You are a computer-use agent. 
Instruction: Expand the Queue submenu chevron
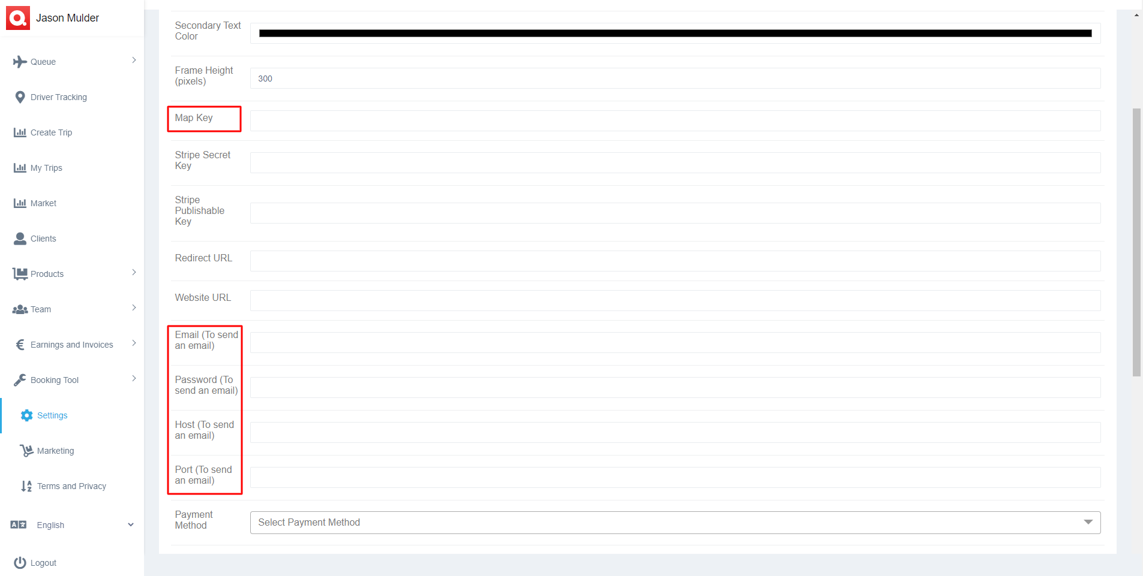click(x=134, y=60)
